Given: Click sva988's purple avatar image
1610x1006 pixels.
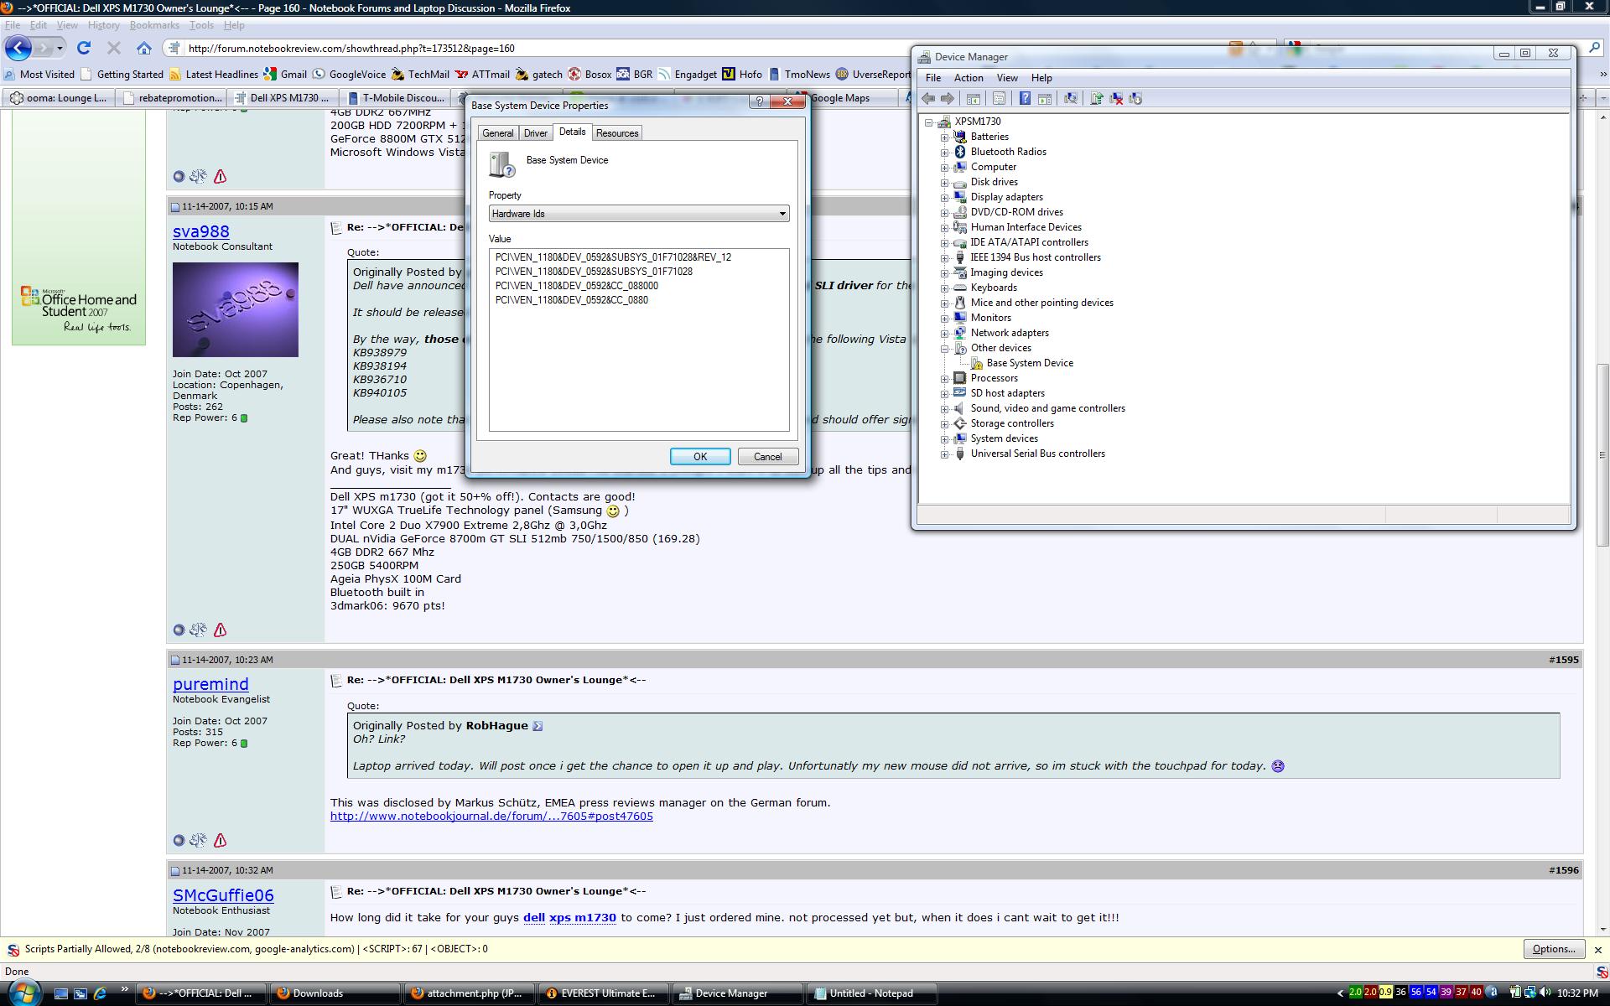Looking at the screenshot, I should tap(236, 309).
